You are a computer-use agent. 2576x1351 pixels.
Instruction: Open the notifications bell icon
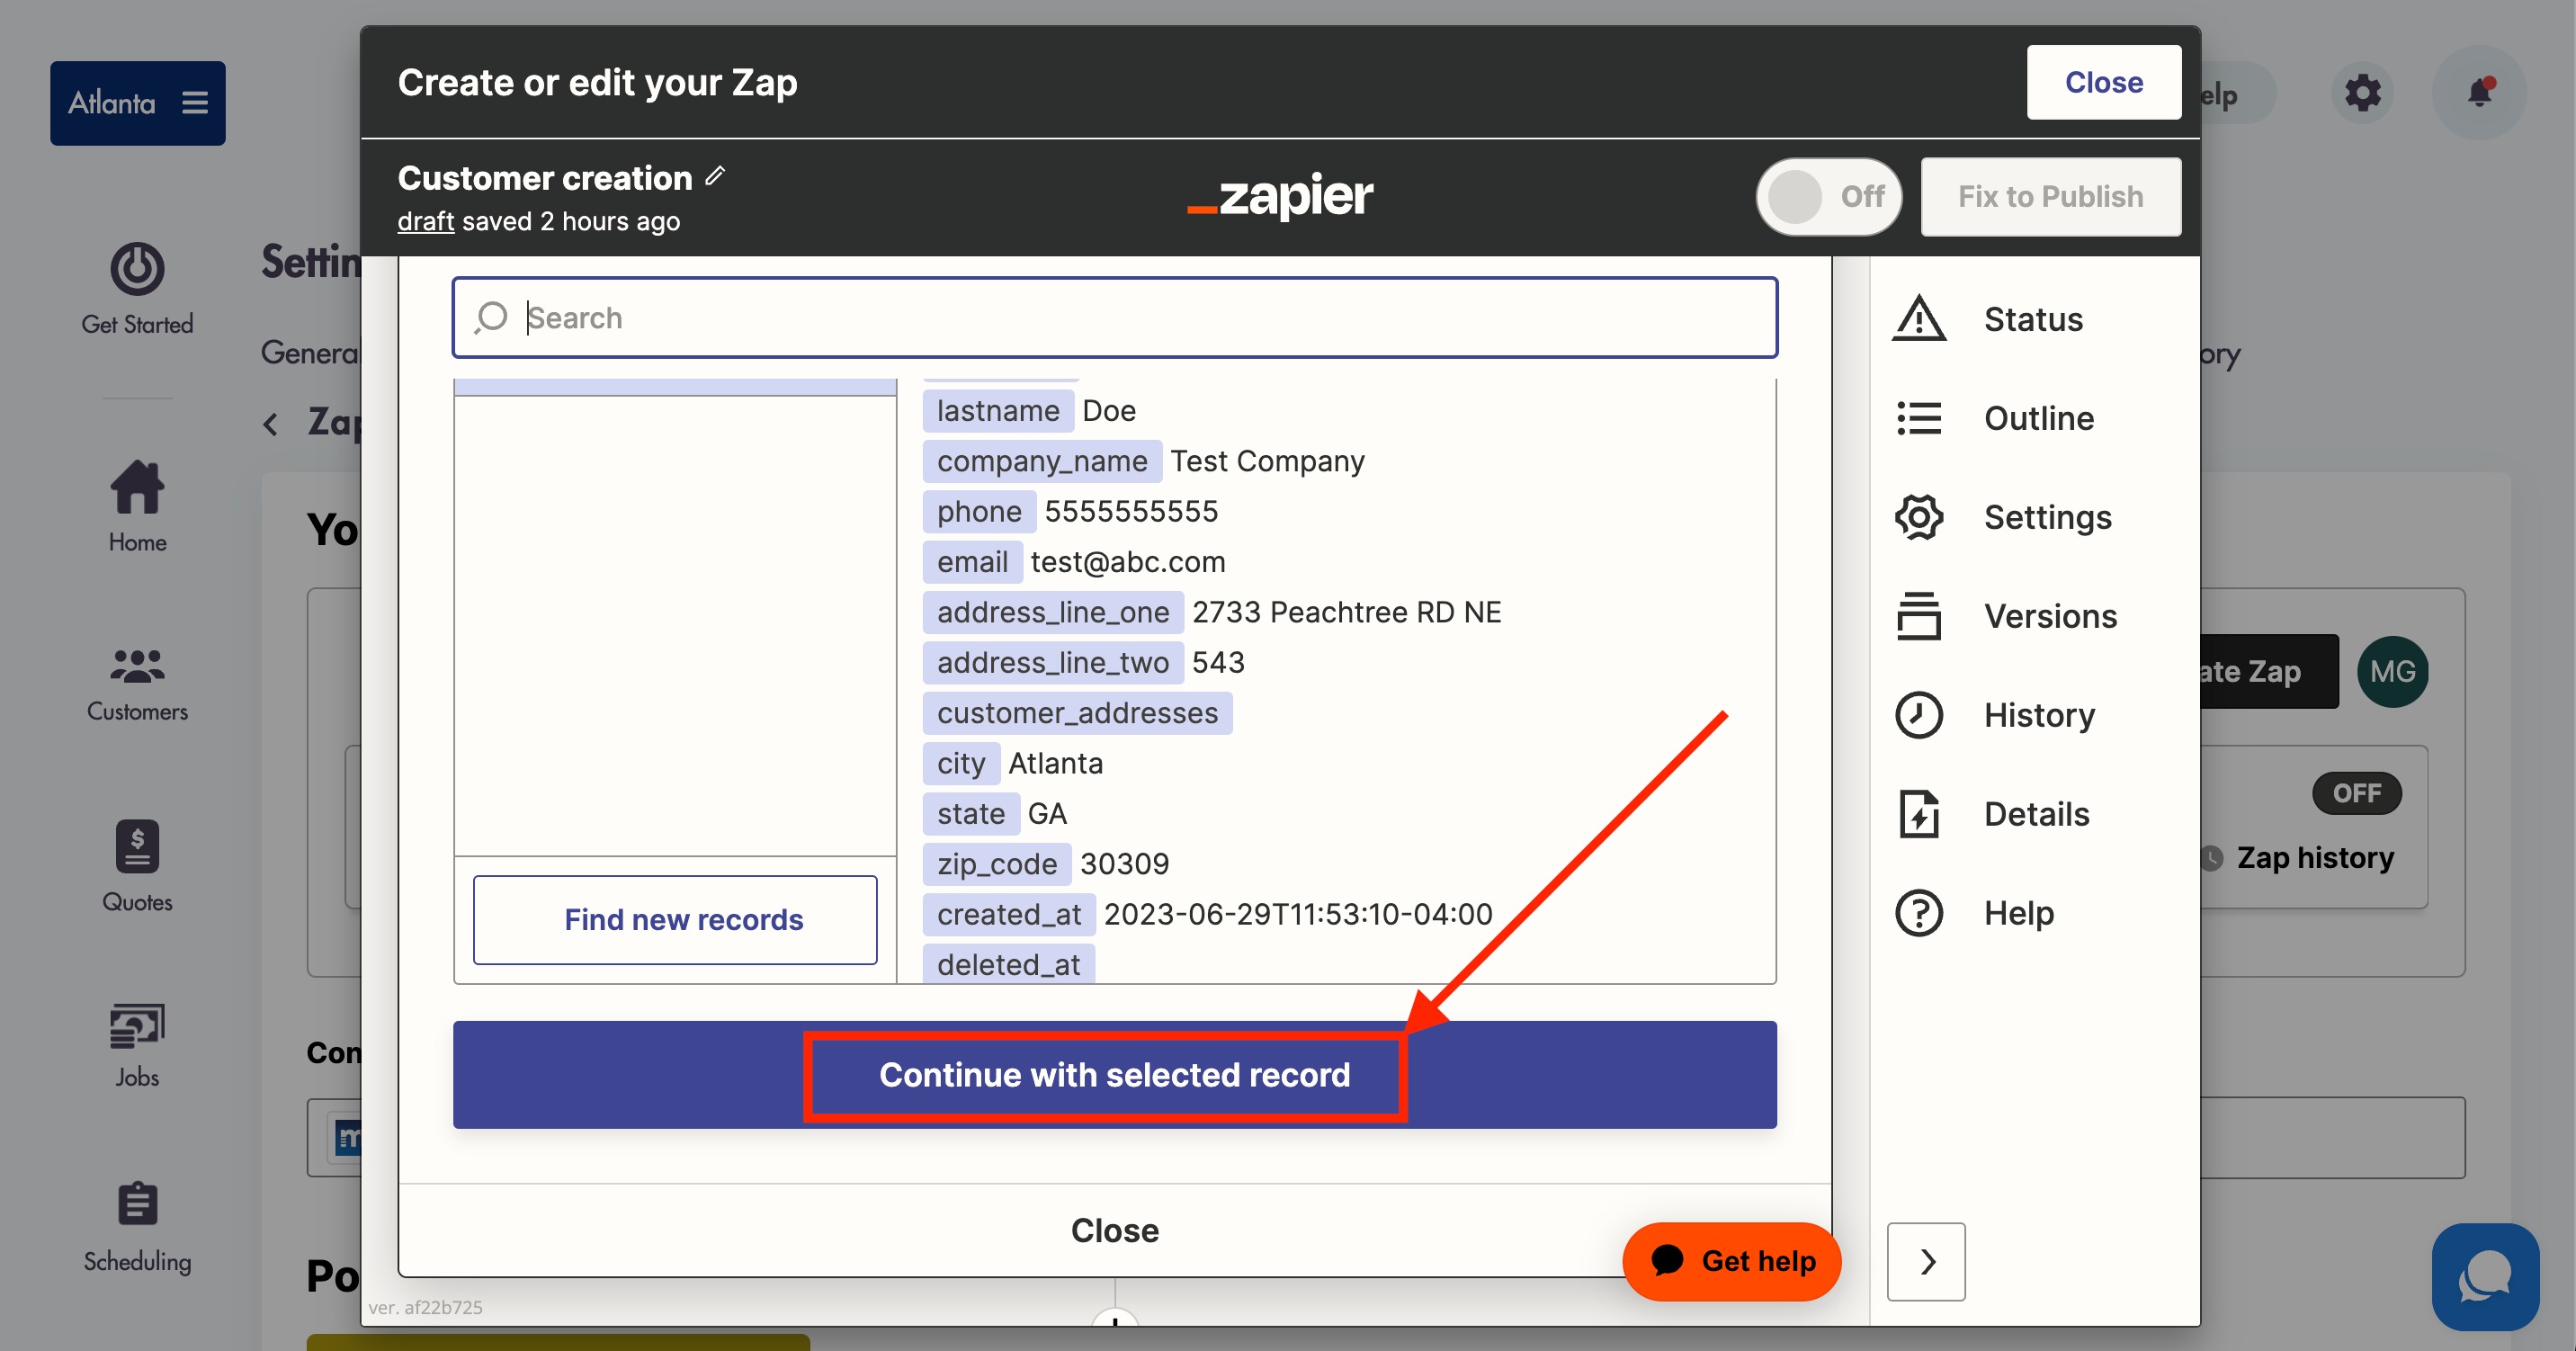2479,92
